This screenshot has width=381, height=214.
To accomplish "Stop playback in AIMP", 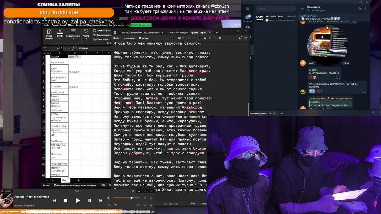I will tap(65, 201).
